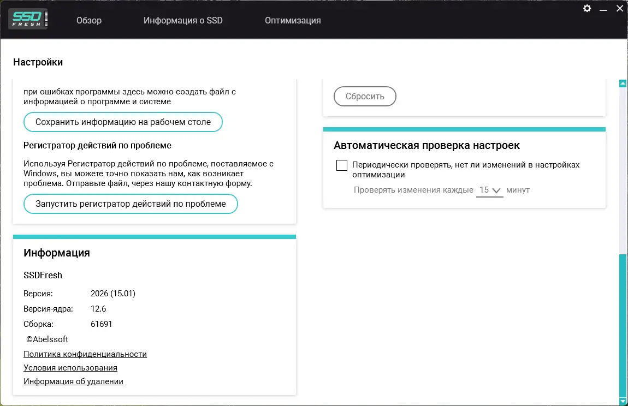
Task: Open the settings gear icon
Action: click(586, 9)
